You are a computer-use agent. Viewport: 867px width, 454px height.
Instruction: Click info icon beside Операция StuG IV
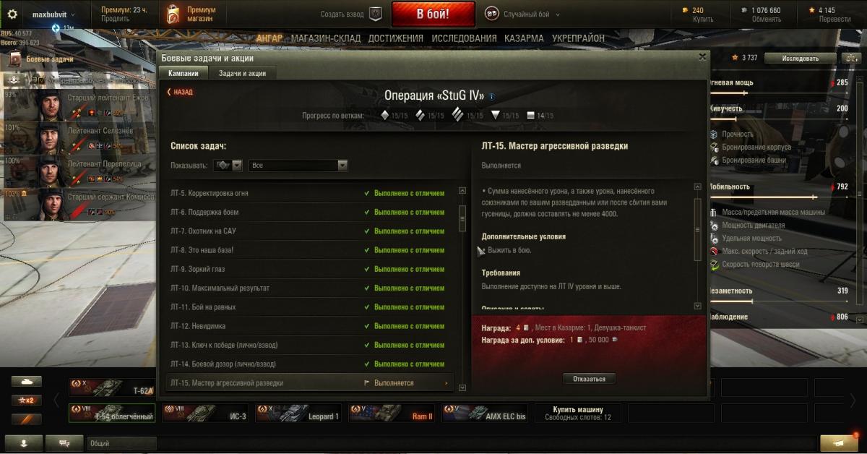click(x=492, y=96)
